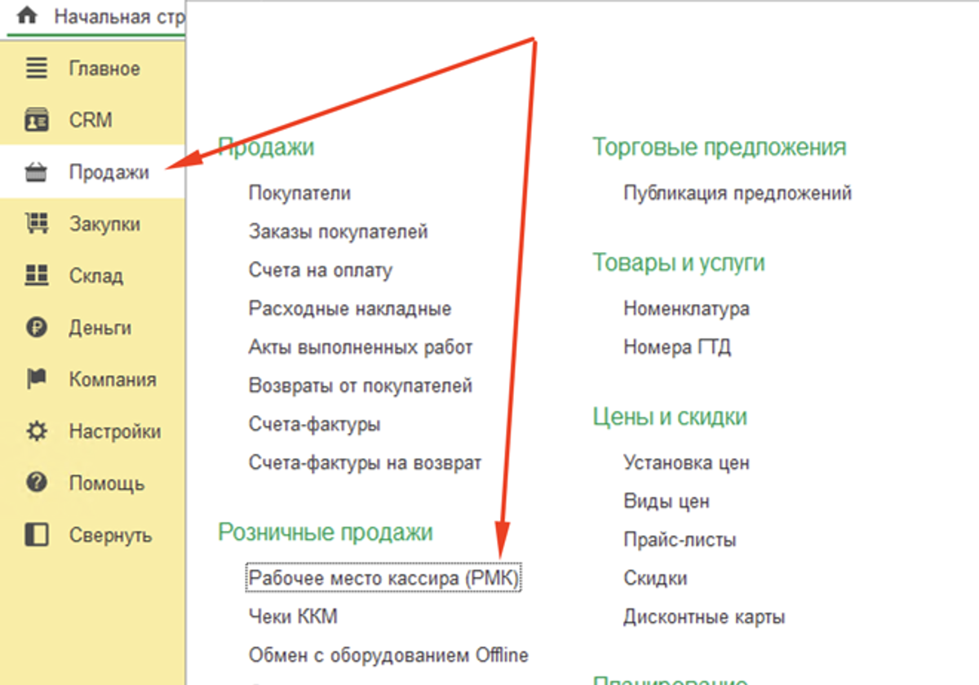Viewport: 979px width, 685px height.
Task: Click the Главное hamburger list icon
Action: pos(37,68)
